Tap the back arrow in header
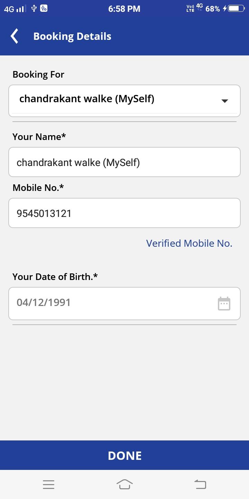Viewport: 249px width, 499px height. pos(14,36)
